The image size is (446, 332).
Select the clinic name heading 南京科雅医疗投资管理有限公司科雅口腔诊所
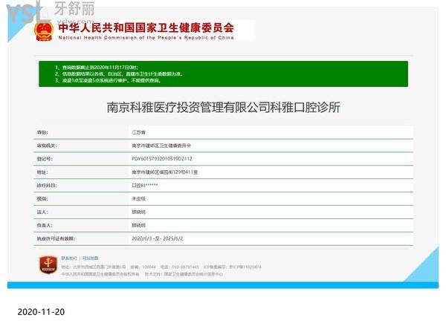point(223,108)
